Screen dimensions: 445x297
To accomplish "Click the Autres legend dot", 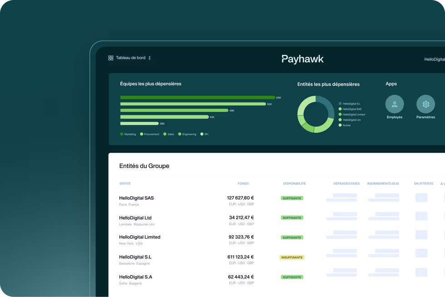I will pos(340,125).
